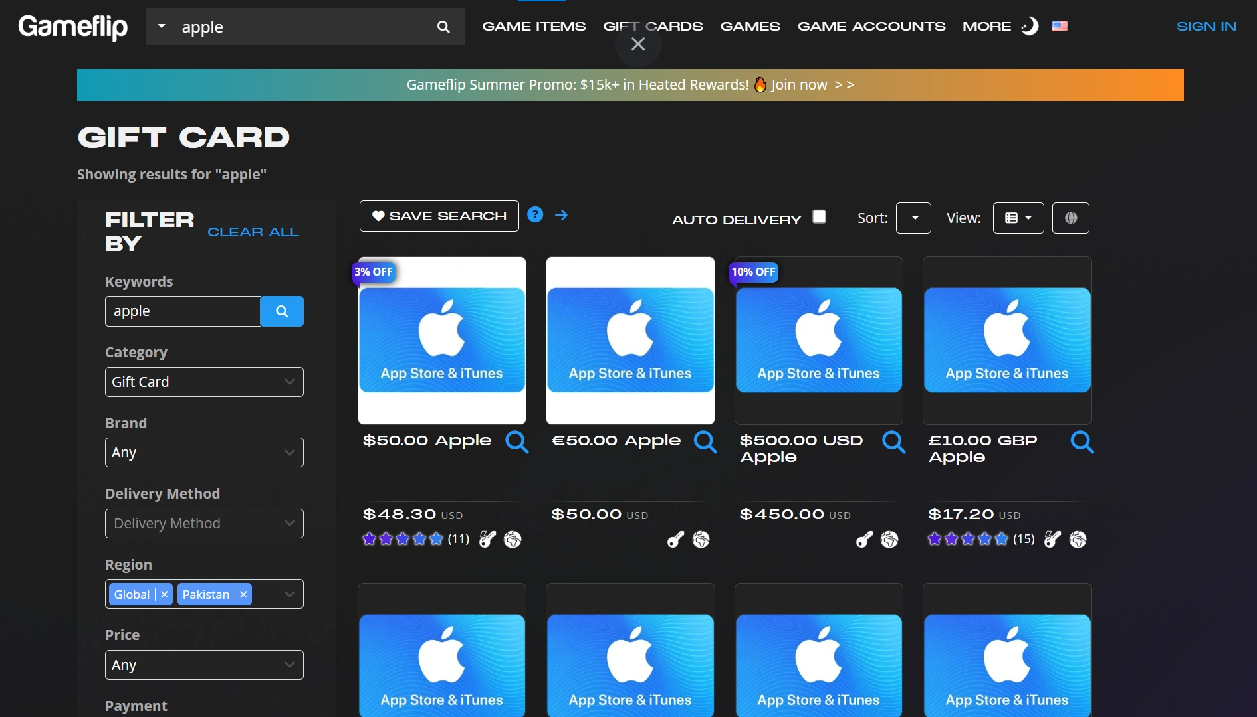
Task: Click the key icon on $50.00 USD listing
Action: (675, 539)
